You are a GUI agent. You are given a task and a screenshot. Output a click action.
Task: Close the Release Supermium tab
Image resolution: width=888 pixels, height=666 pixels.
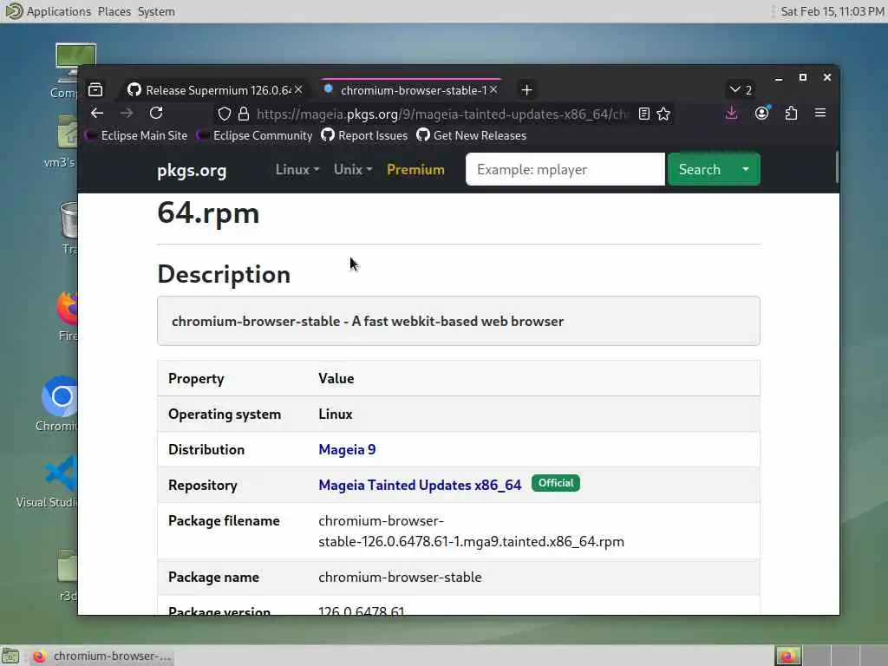[x=298, y=90]
